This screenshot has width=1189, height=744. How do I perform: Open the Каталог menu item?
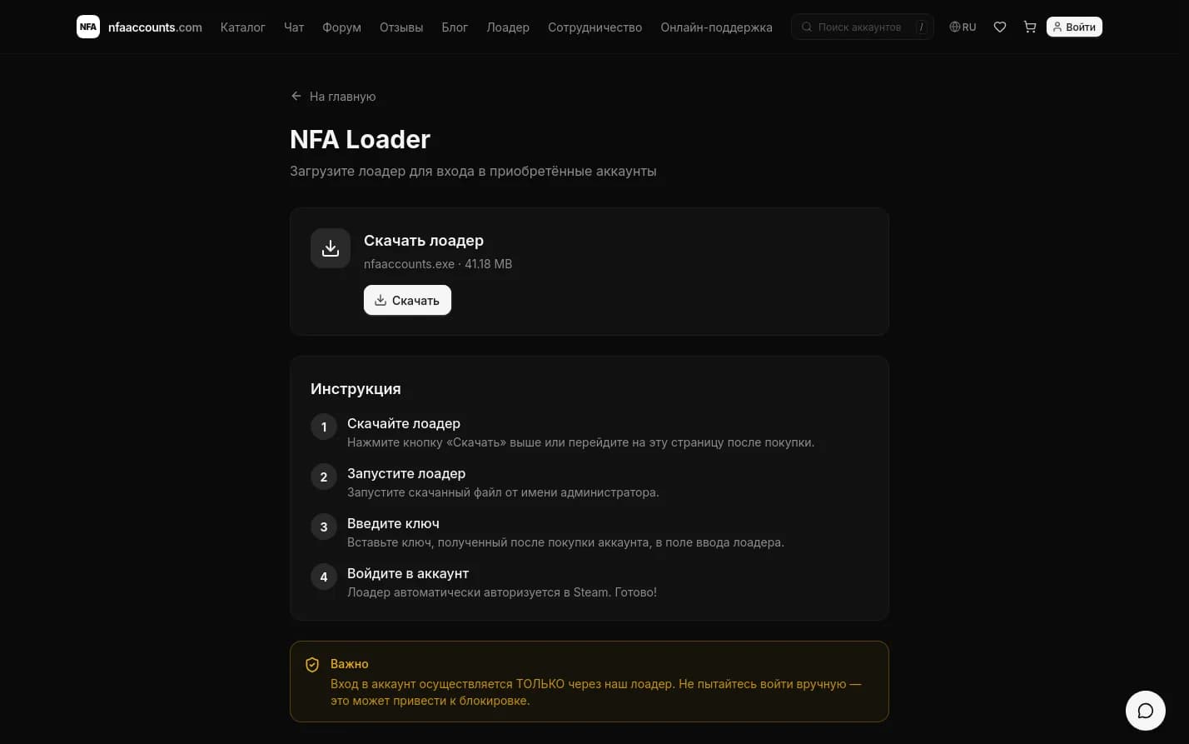click(x=243, y=27)
